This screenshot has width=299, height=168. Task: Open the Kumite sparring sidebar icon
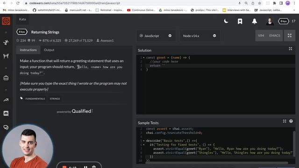point(6,56)
